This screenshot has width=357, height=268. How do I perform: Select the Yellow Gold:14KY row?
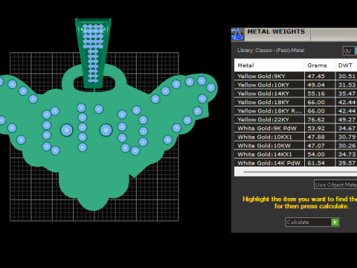[295, 93]
